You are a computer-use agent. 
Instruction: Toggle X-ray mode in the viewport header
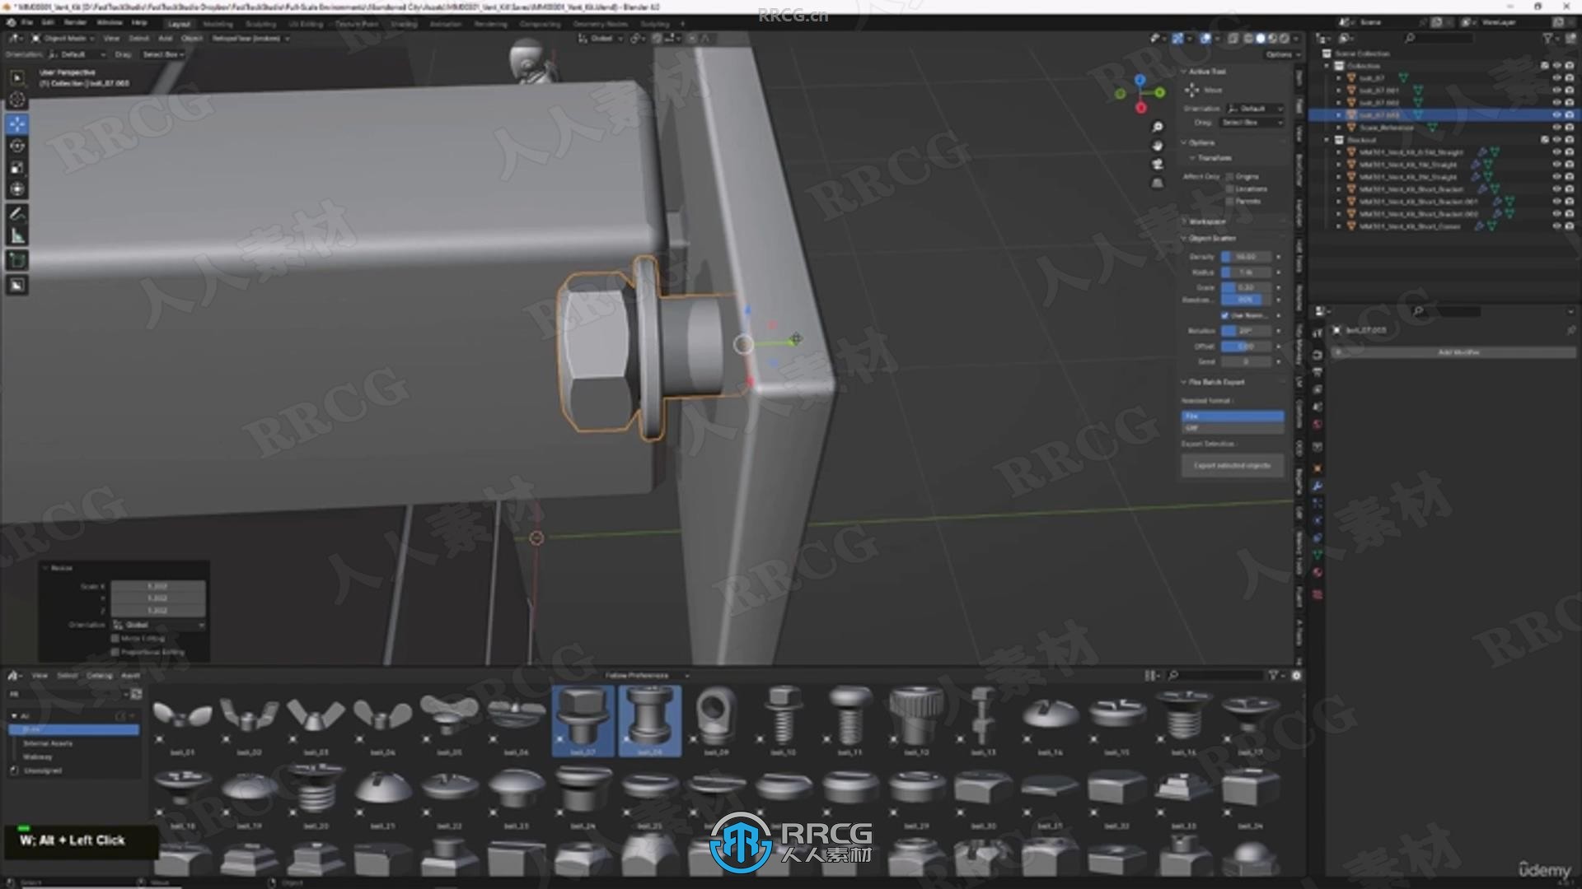pos(1233,39)
